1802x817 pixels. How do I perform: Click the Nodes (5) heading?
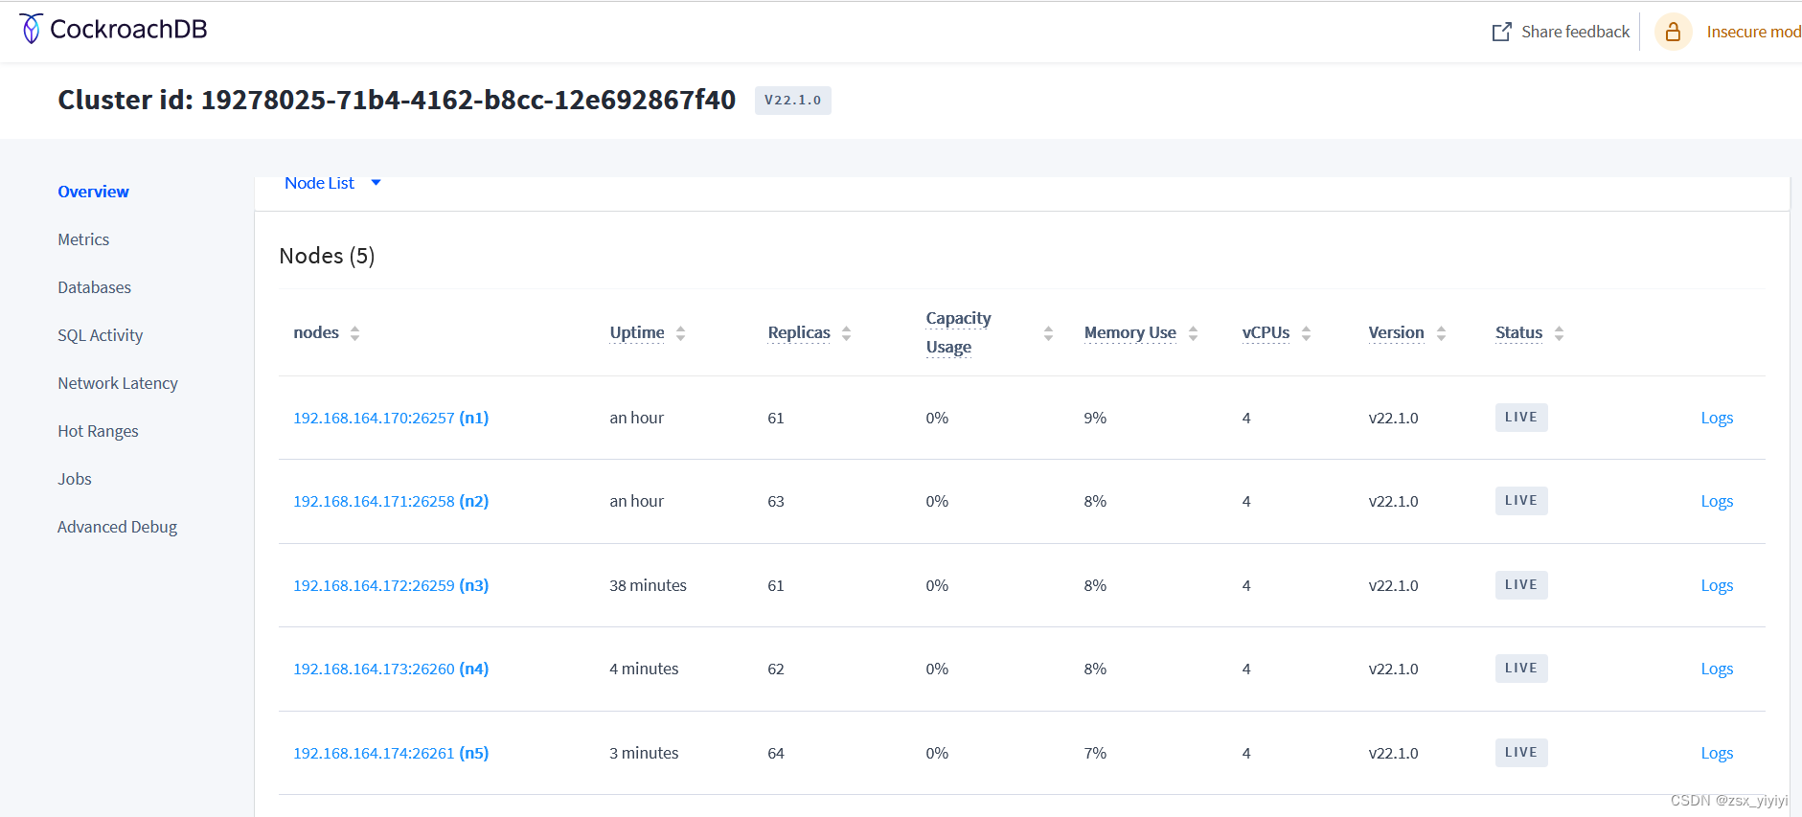[x=327, y=256]
